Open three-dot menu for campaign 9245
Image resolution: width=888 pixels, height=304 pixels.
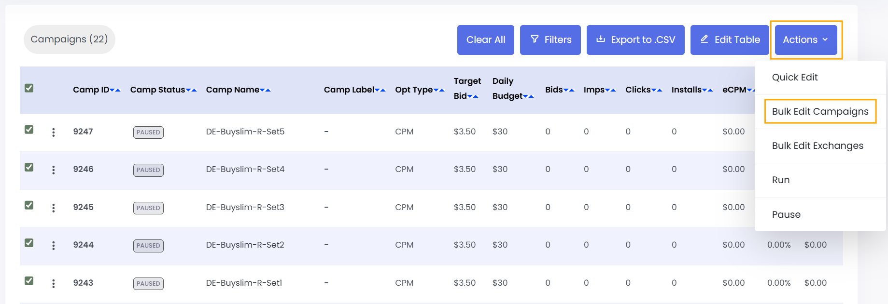tap(54, 208)
